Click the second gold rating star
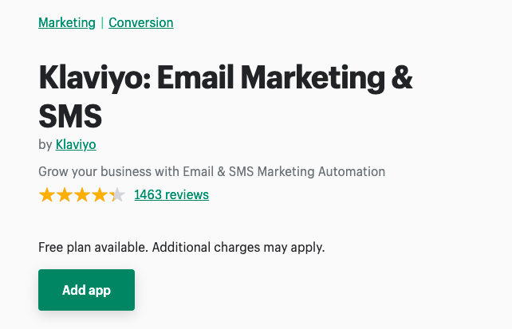Screen dimensions: 512x329 click(x=64, y=194)
